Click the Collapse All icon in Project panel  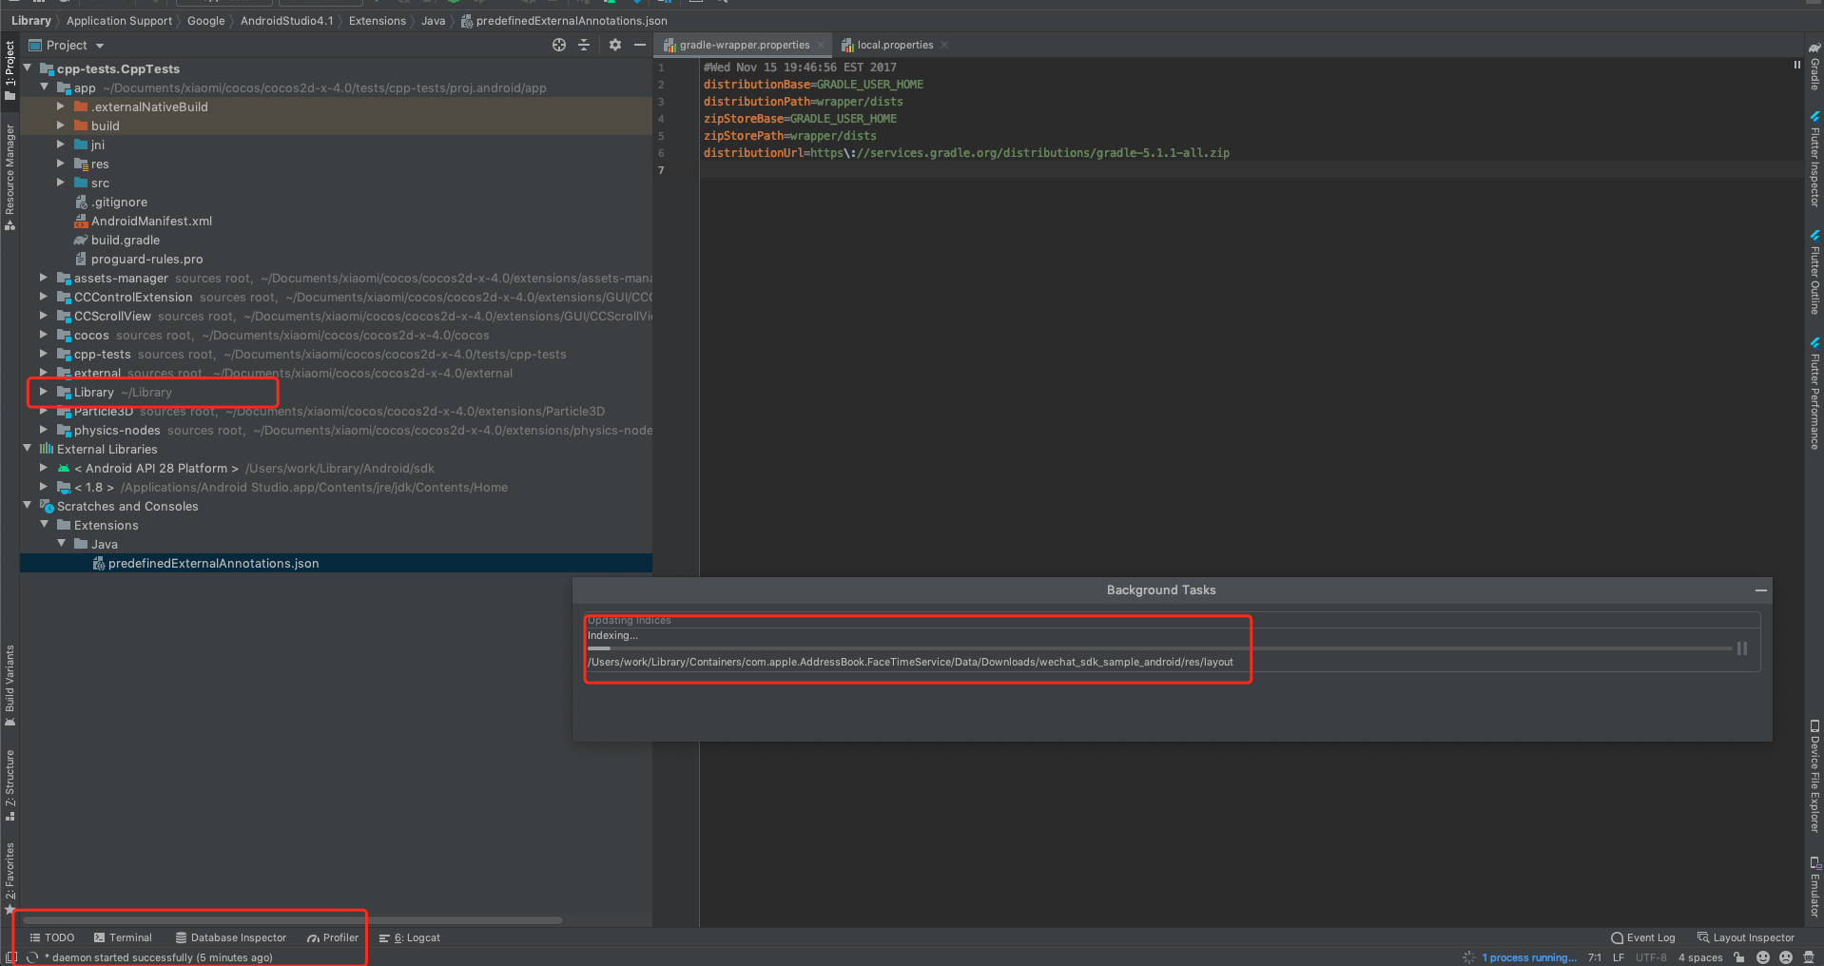(x=584, y=45)
